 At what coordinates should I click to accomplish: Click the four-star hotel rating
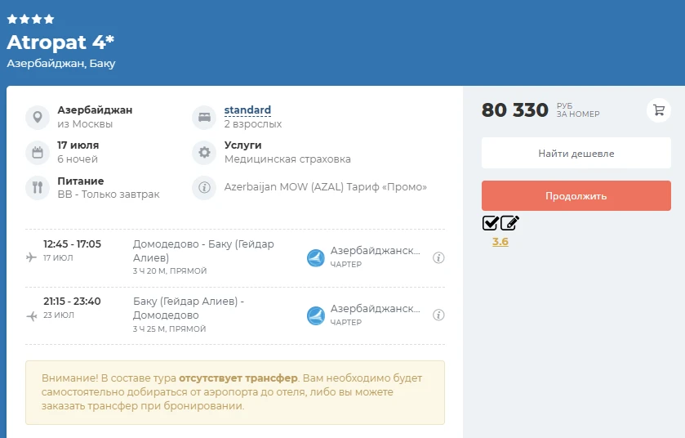pos(30,20)
